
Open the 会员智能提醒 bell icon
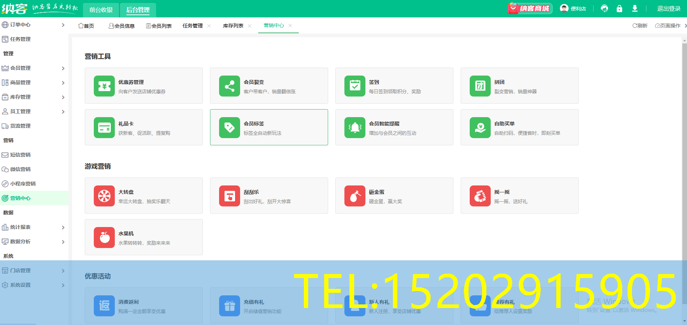coord(355,128)
